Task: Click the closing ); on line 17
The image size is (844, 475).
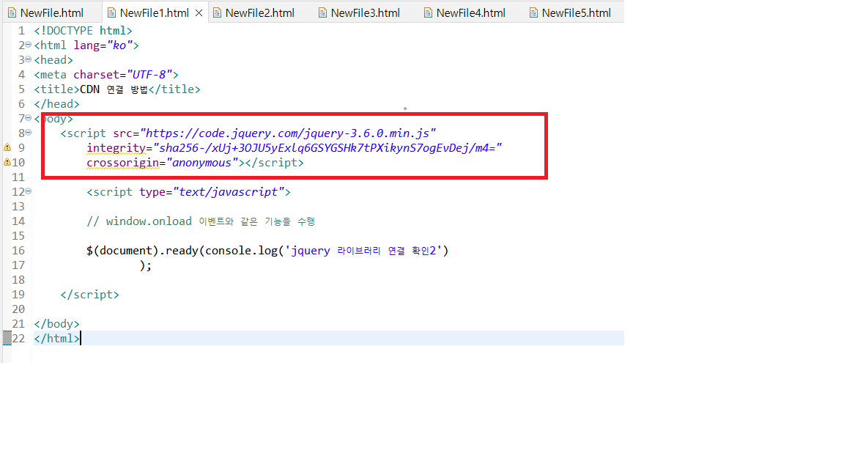Action: (x=145, y=265)
